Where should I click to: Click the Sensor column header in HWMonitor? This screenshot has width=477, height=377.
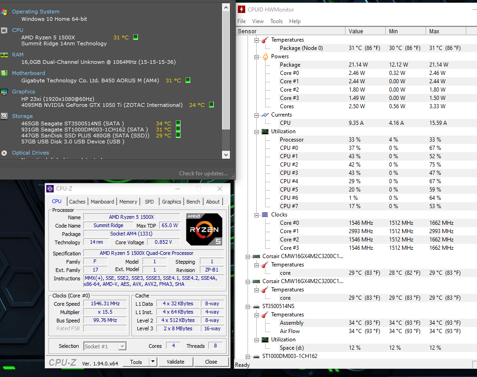click(x=291, y=31)
